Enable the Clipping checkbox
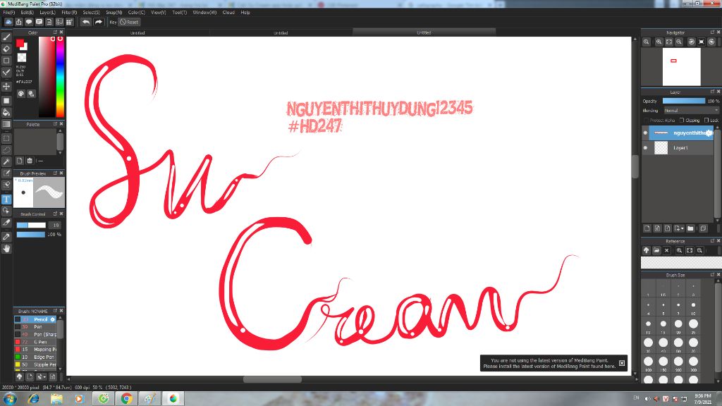This screenshot has width=722, height=406. pos(682,120)
